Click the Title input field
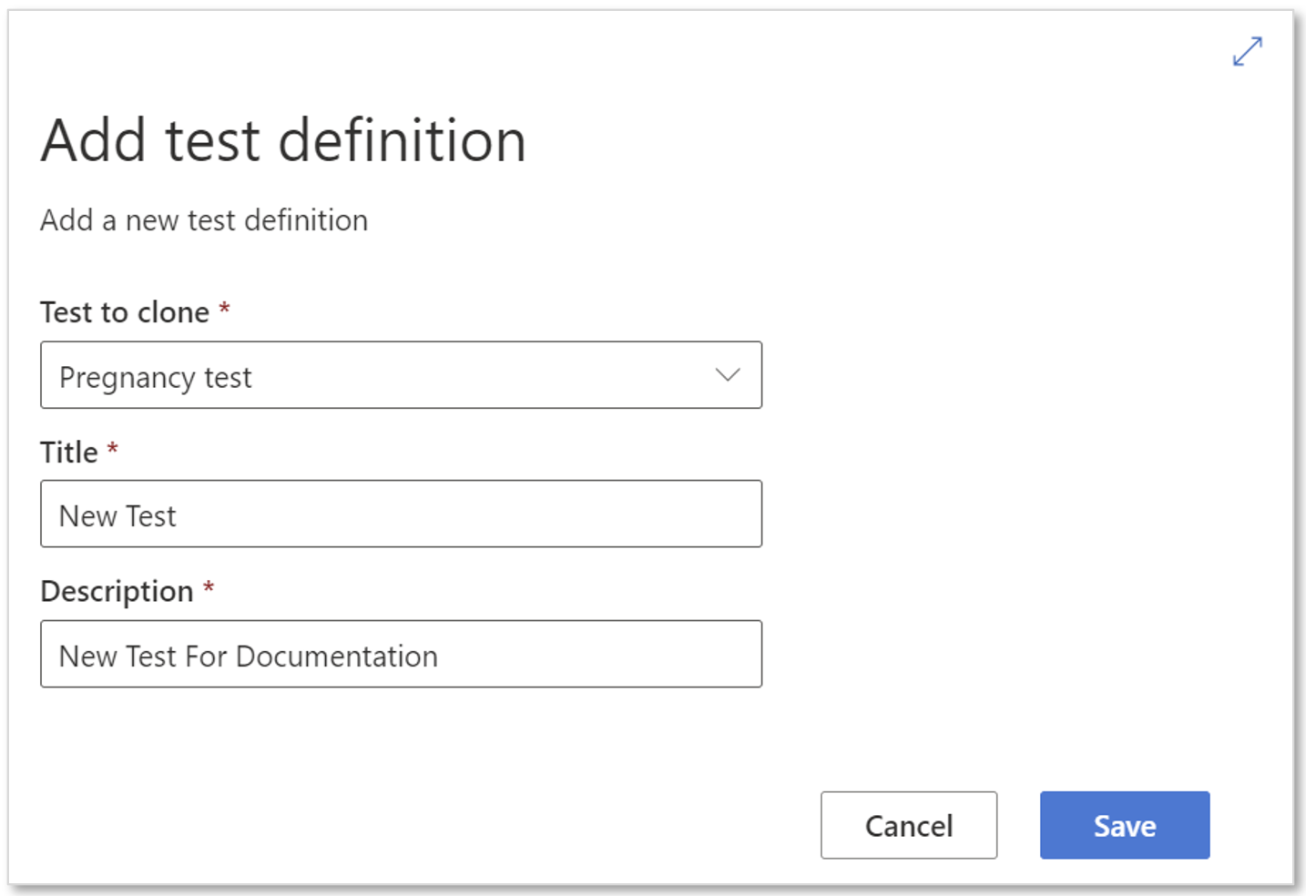 pos(401,514)
